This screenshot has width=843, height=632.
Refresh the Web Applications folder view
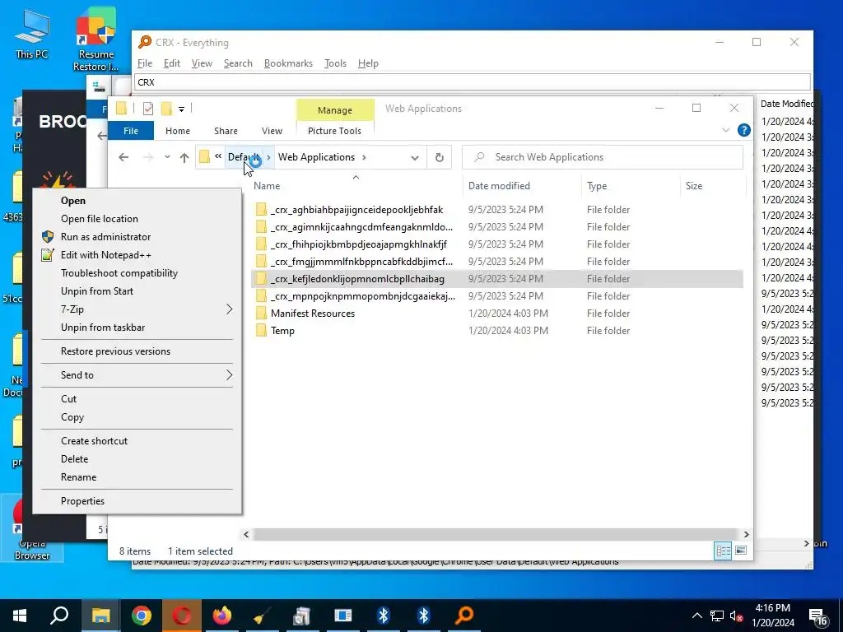440,157
